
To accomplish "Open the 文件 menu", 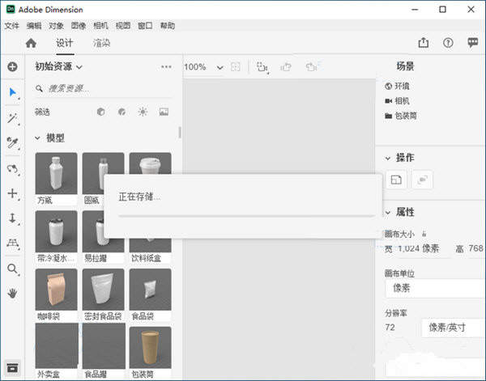I will tap(11, 25).
